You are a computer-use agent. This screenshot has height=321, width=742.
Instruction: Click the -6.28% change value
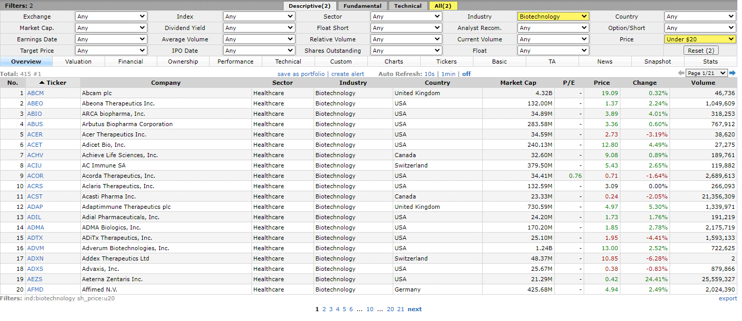point(658,258)
